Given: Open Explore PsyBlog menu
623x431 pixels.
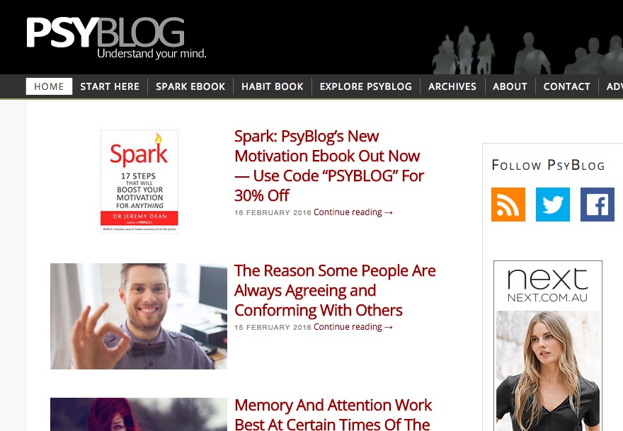Looking at the screenshot, I should point(365,86).
